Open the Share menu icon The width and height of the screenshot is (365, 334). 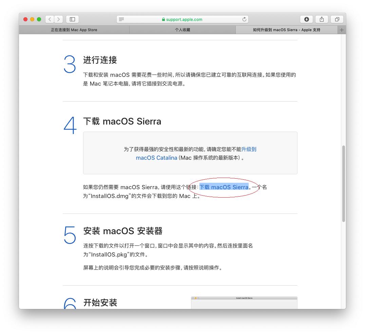(322, 19)
